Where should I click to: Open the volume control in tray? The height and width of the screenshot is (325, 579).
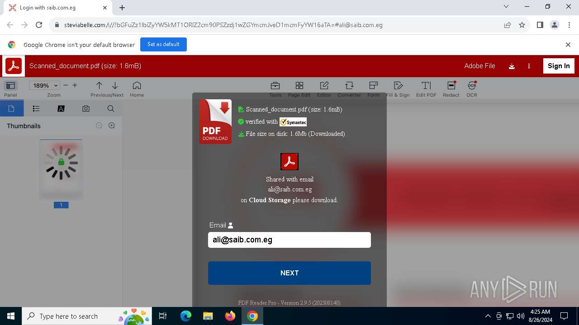point(520,316)
